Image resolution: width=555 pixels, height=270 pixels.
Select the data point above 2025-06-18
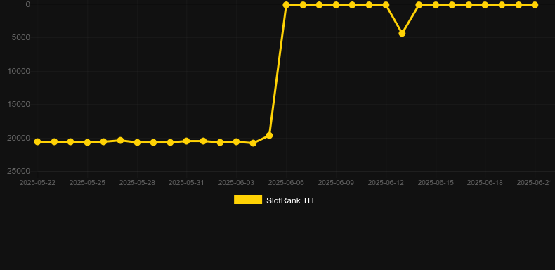(x=485, y=5)
